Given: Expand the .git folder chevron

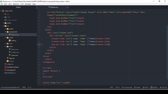Looking at the screenshot, I should (3, 14).
